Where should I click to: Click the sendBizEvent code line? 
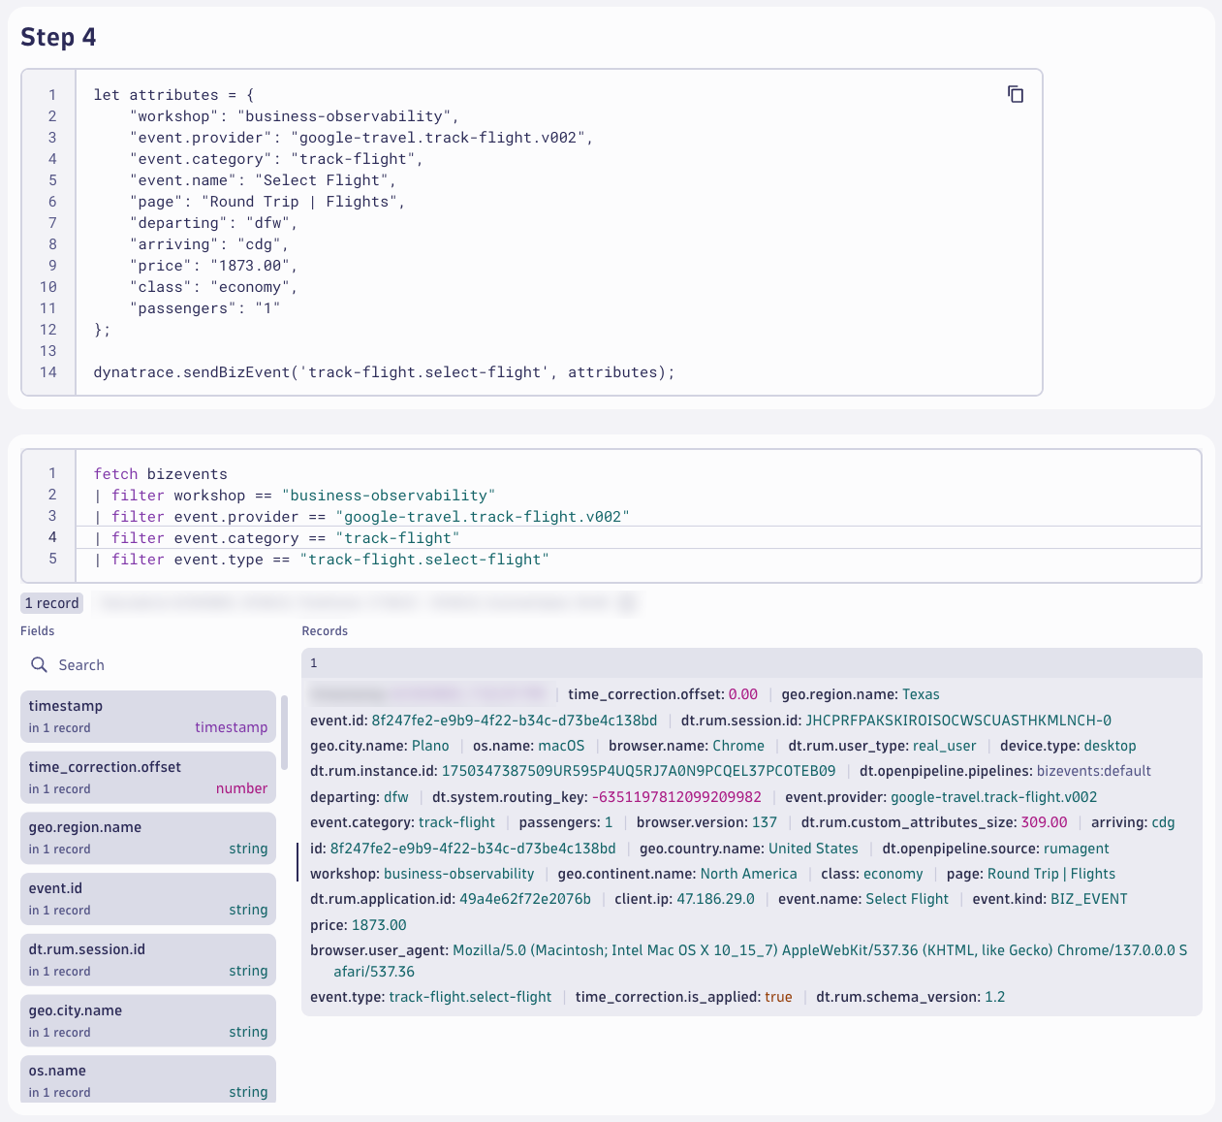pos(384,372)
